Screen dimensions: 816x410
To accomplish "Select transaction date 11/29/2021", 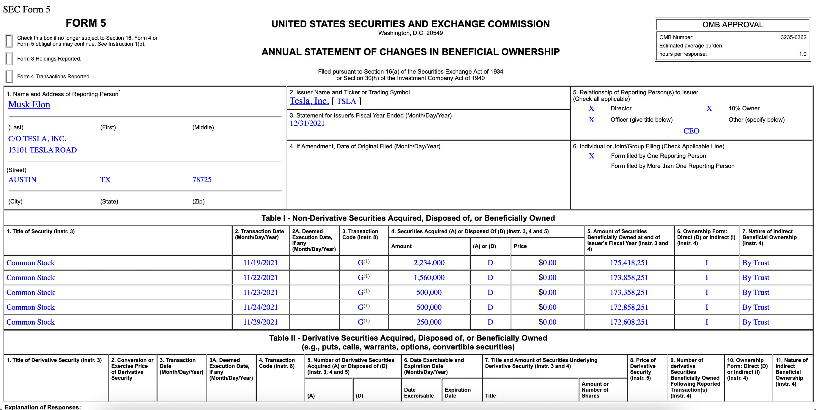I will (260, 322).
